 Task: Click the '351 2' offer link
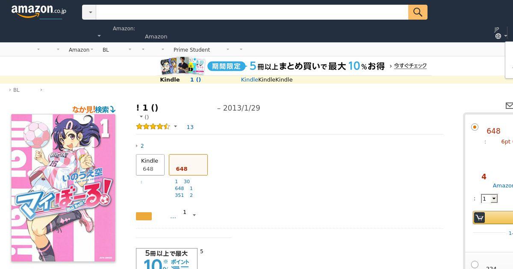pyautogui.click(x=184, y=195)
